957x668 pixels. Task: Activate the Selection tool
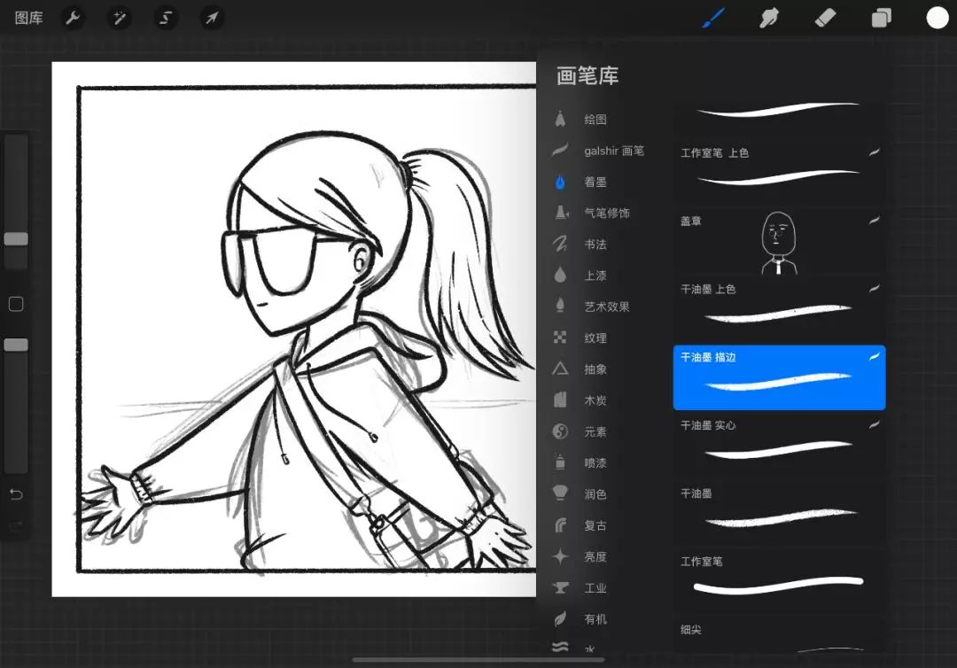[x=165, y=18]
